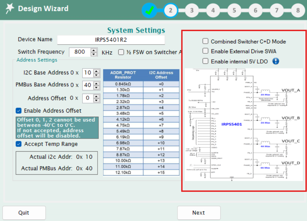This screenshot has width=307, height=221.
Task: Enable internal 5V LDO option
Action: pyautogui.click(x=206, y=61)
